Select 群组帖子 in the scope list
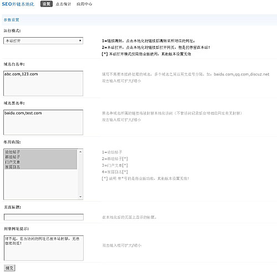This screenshot has height=272, width=277. pyautogui.click(x=40, y=157)
